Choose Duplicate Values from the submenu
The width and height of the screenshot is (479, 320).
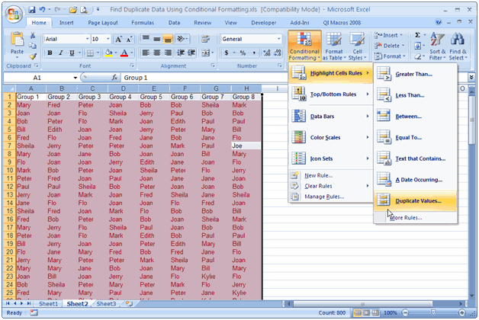tap(416, 201)
